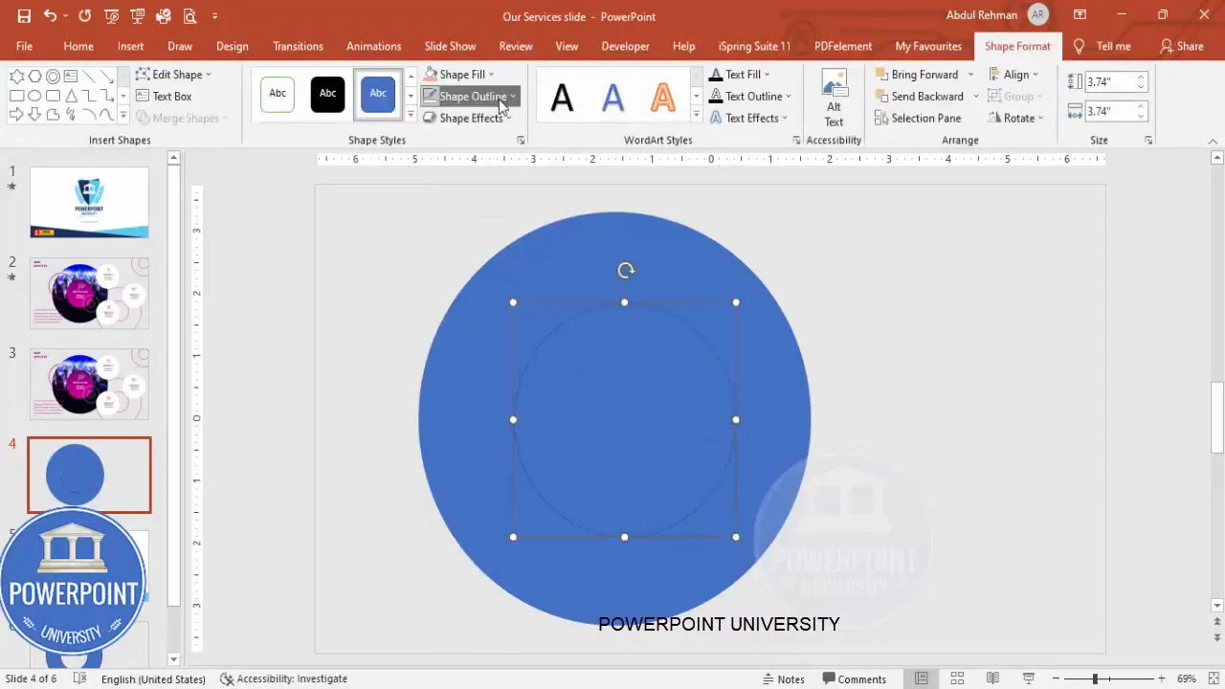Image resolution: width=1225 pixels, height=689 pixels.
Task: Click the Undo arrow icon
Action: pyautogui.click(x=50, y=16)
